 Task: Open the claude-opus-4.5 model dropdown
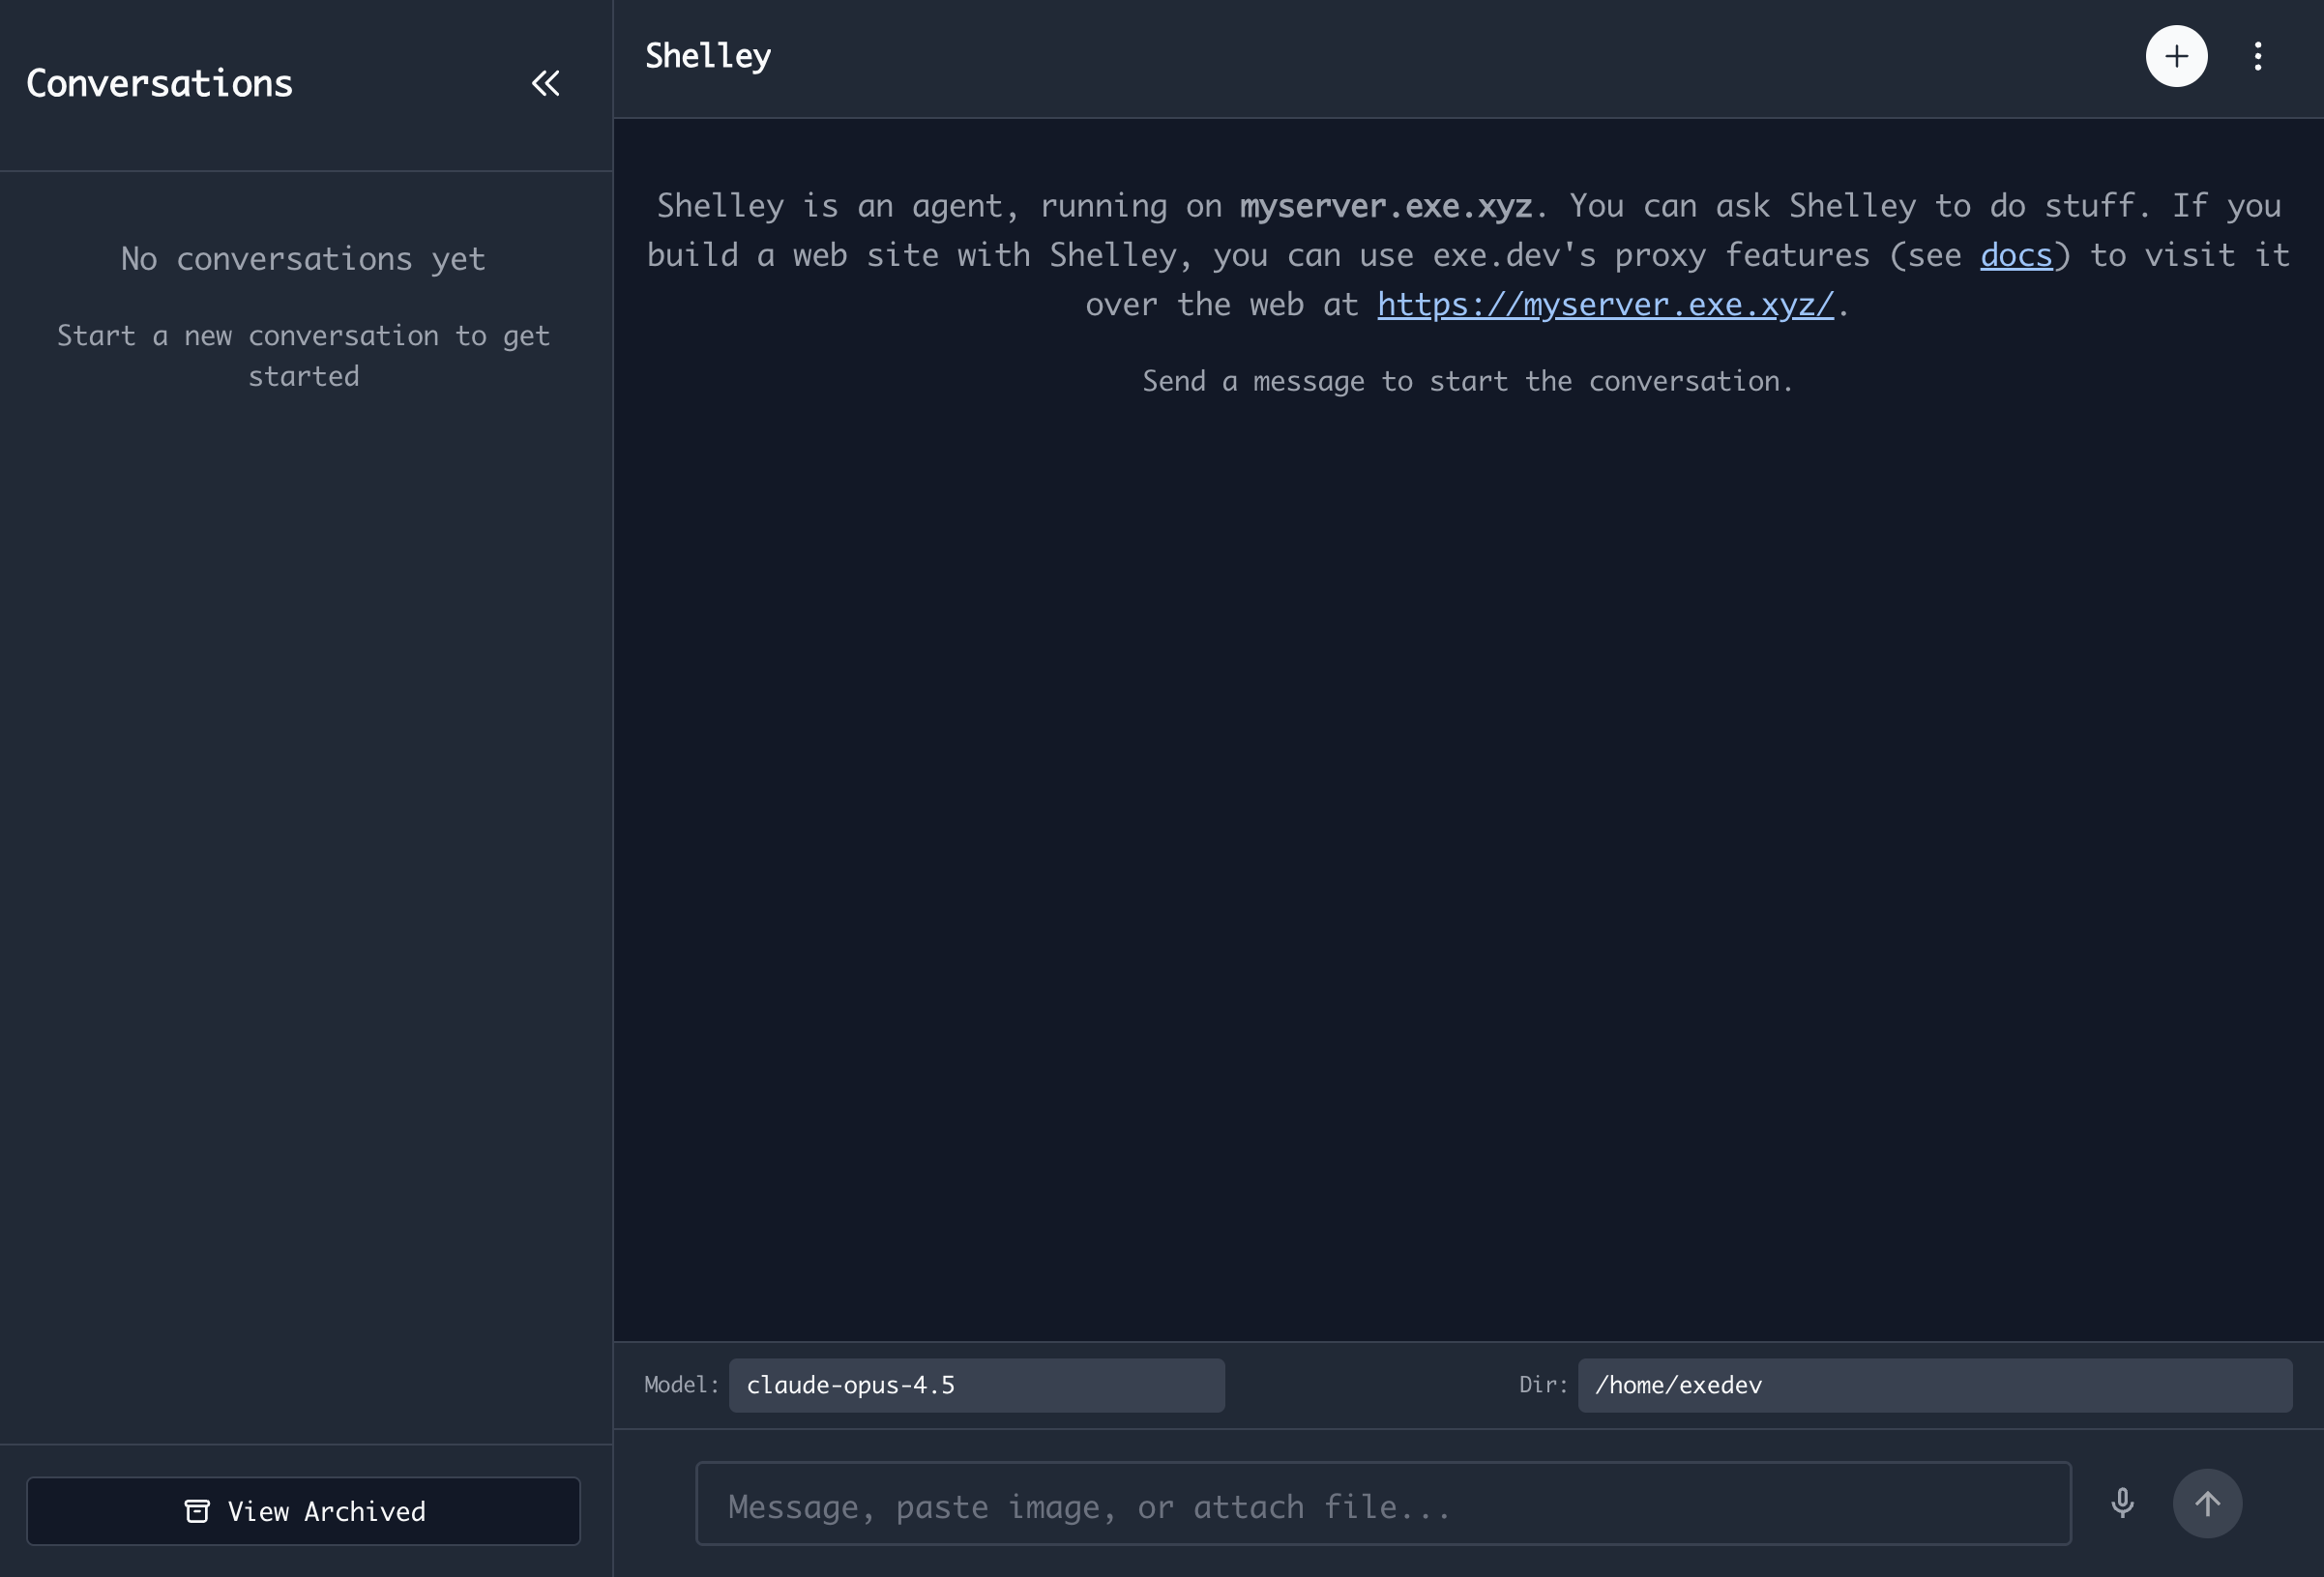[x=976, y=1385]
